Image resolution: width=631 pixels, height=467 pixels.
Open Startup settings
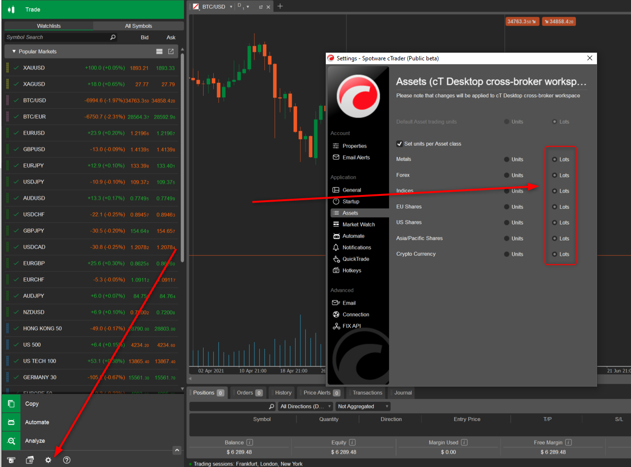[x=351, y=202]
